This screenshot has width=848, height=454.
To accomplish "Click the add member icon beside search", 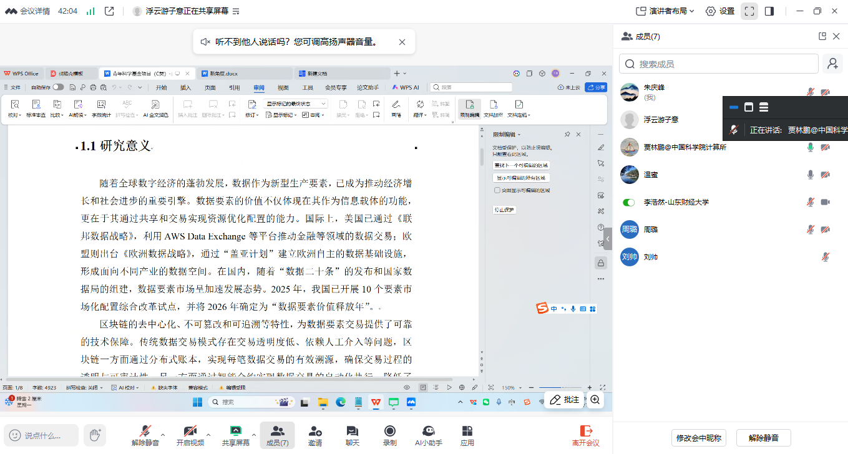I will pos(831,64).
